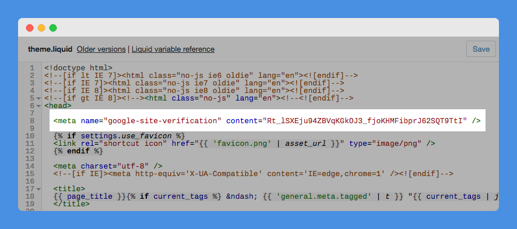
Task: Click line number 14 in the gutter
Action: pos(30,166)
